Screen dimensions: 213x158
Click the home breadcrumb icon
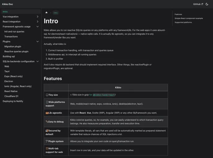pyautogui.click(x=46, y=13)
